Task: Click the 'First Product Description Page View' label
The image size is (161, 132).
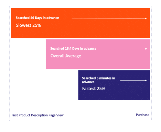Action: 37,115
